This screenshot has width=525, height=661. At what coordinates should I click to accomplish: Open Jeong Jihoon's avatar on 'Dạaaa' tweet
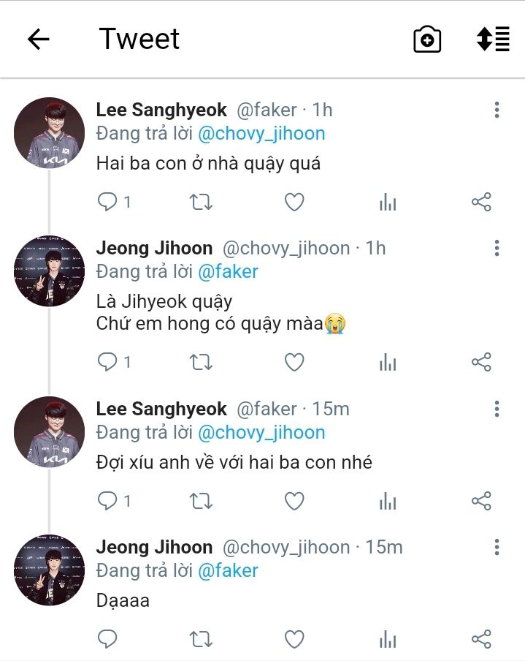(50, 570)
